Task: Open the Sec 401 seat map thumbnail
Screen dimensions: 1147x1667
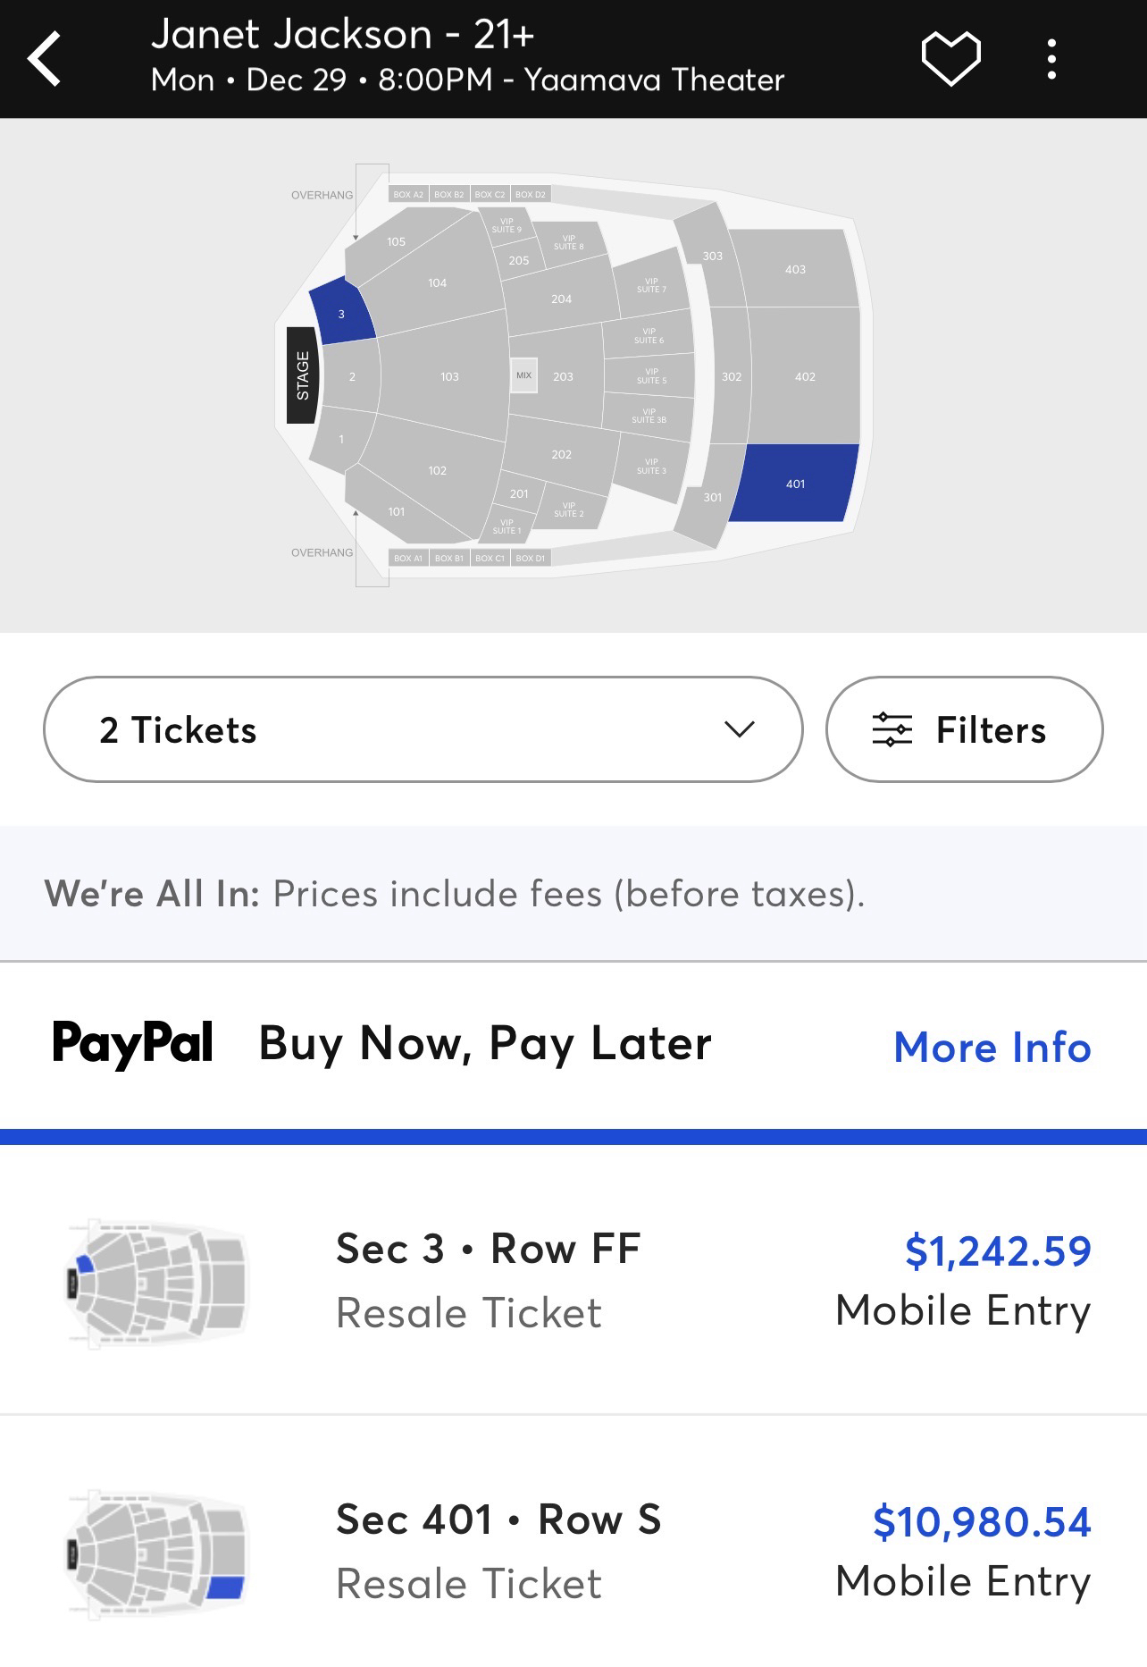Action: pyautogui.click(x=158, y=1553)
